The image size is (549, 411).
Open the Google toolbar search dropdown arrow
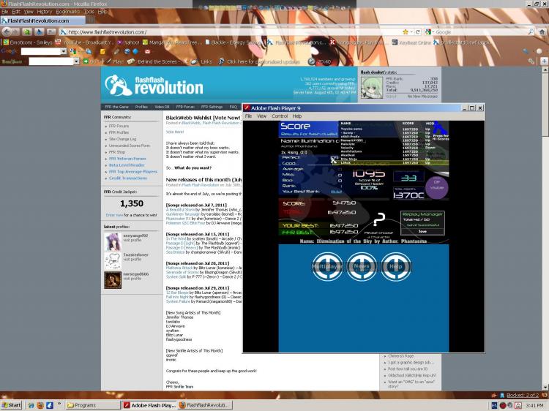click(x=64, y=51)
